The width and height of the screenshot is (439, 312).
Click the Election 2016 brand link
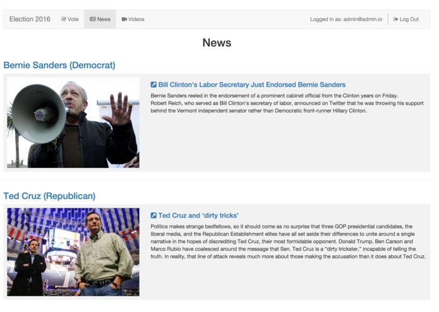tap(30, 20)
